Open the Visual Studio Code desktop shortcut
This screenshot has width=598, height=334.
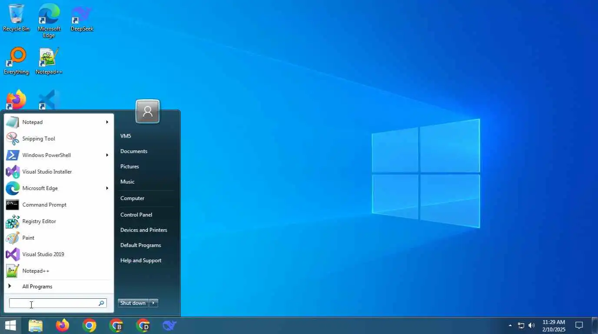[x=49, y=100]
